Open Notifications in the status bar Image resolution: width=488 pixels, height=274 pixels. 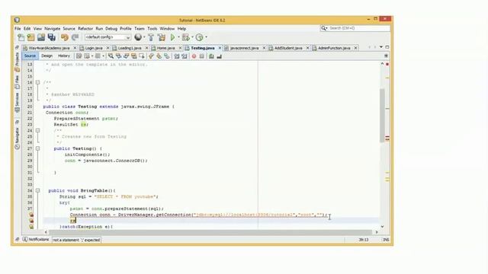point(37,240)
